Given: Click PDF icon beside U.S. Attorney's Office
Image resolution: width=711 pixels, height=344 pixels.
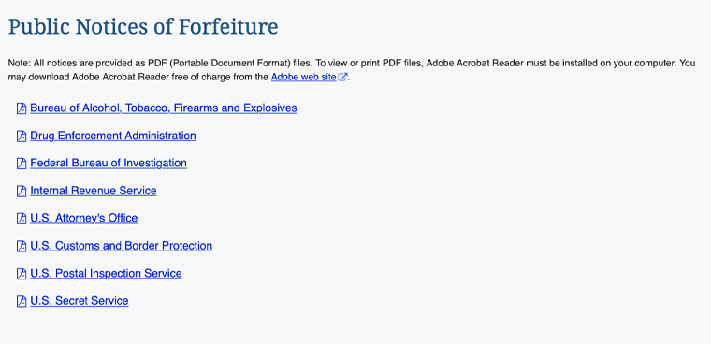Looking at the screenshot, I should tap(22, 219).
